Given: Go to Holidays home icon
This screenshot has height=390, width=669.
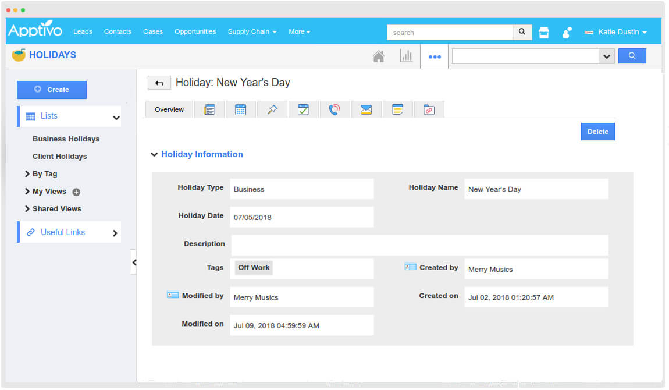Looking at the screenshot, I should [378, 56].
